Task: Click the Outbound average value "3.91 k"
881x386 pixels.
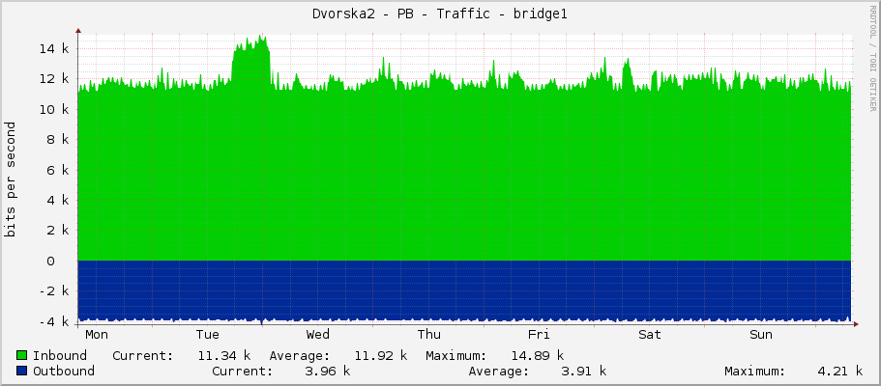Action: pyautogui.click(x=583, y=371)
